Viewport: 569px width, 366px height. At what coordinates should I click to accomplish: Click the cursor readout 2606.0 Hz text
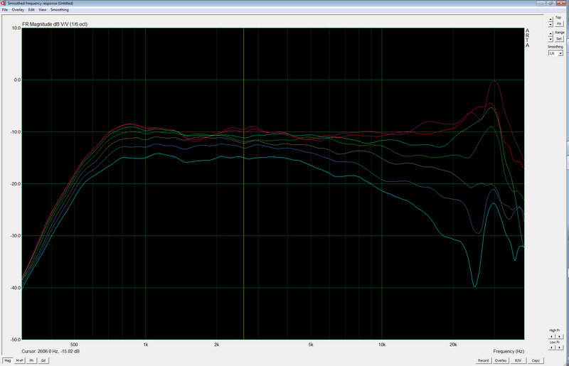click(50, 351)
